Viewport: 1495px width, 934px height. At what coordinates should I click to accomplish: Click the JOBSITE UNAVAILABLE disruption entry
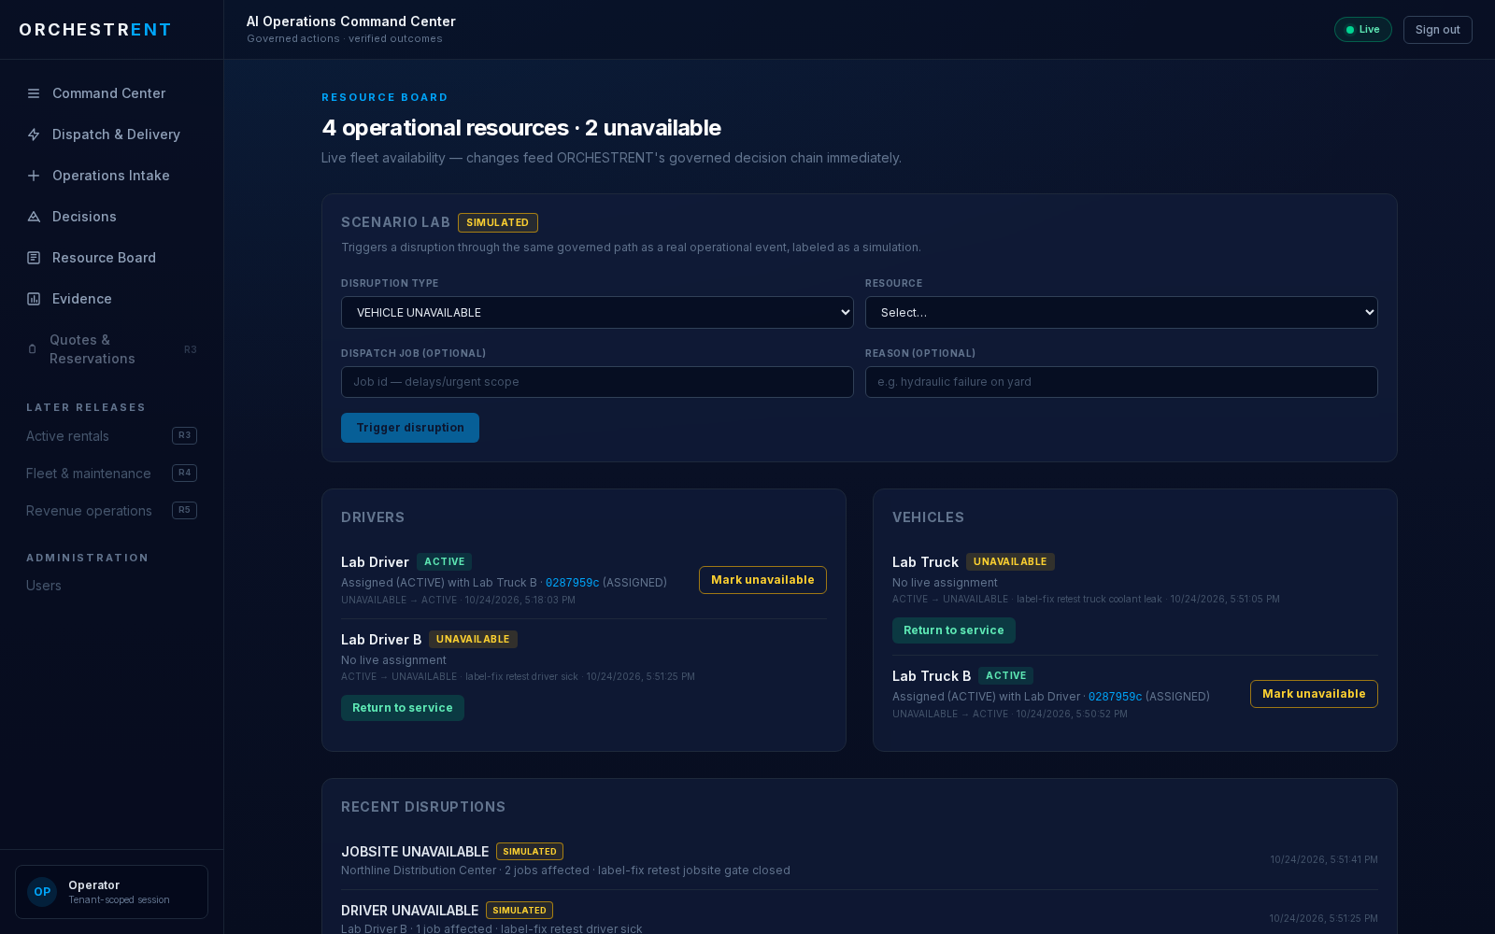click(859, 860)
